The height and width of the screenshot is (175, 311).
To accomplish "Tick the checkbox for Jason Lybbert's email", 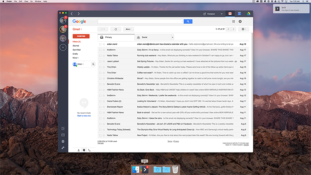I will click(x=100, y=61).
